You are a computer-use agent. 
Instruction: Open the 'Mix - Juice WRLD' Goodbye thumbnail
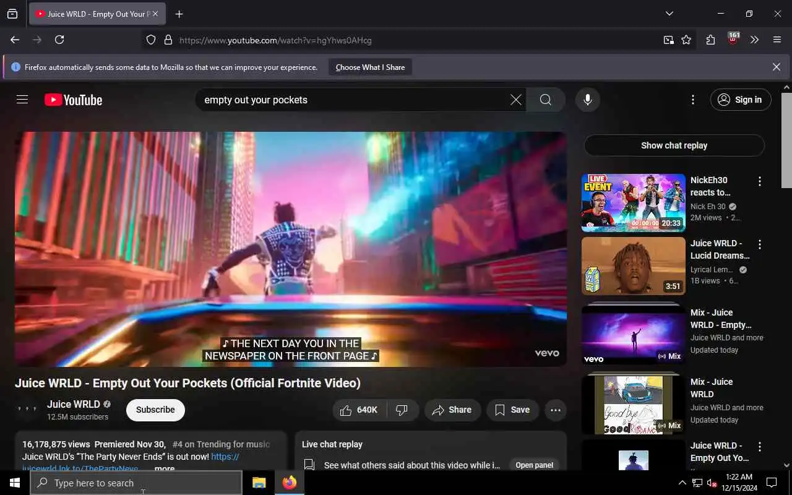tap(633, 403)
